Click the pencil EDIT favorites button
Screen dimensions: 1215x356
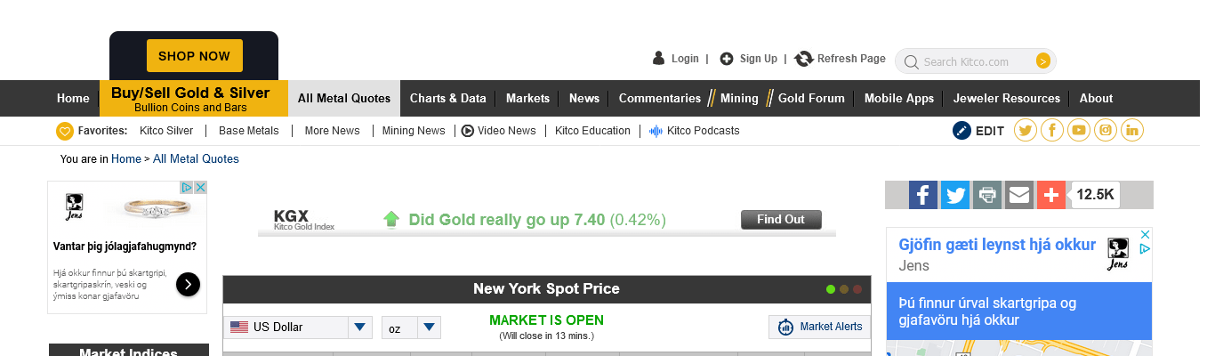[x=978, y=131]
